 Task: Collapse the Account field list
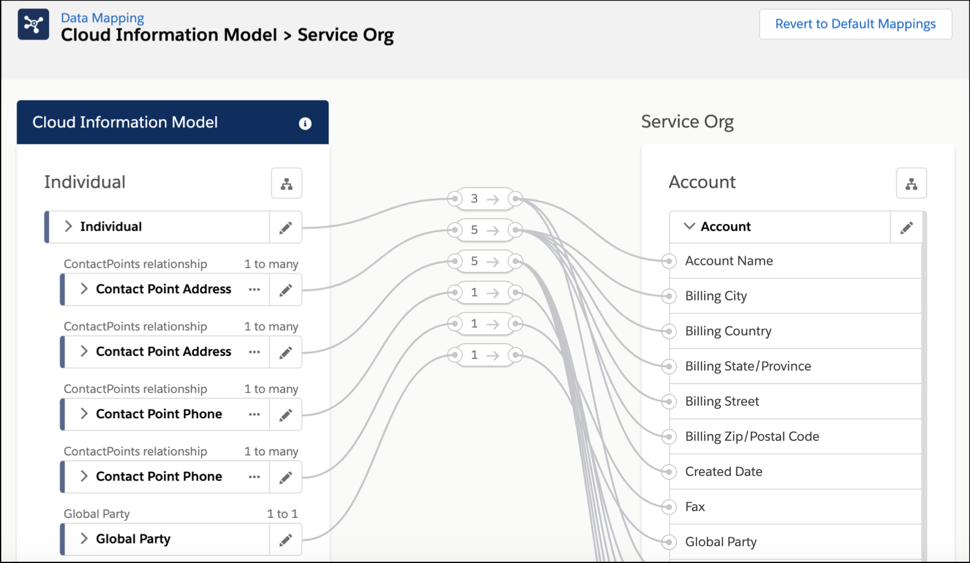point(689,227)
